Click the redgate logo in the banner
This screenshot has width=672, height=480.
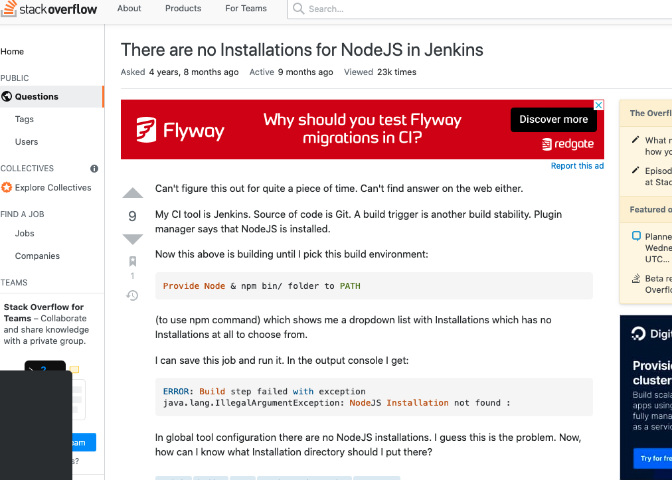[568, 144]
